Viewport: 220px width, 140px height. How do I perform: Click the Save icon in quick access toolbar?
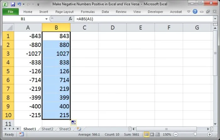13,4
